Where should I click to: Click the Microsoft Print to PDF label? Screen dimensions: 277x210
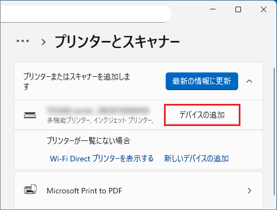coord(84,191)
